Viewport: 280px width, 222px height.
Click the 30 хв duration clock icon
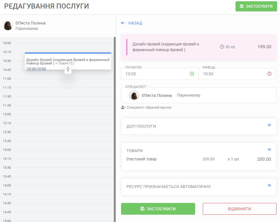pyautogui.click(x=222, y=47)
